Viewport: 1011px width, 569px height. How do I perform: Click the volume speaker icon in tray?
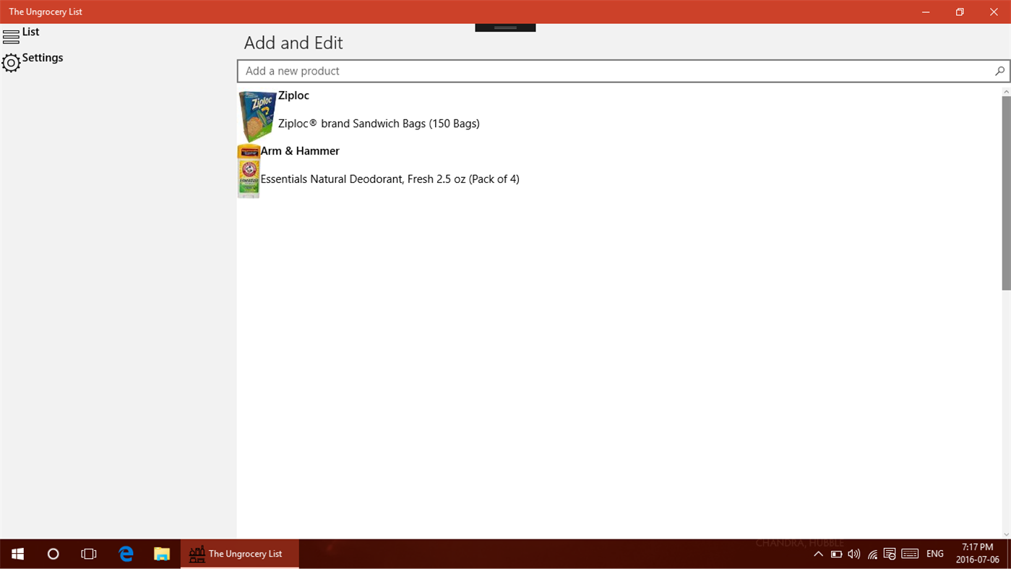(x=853, y=553)
